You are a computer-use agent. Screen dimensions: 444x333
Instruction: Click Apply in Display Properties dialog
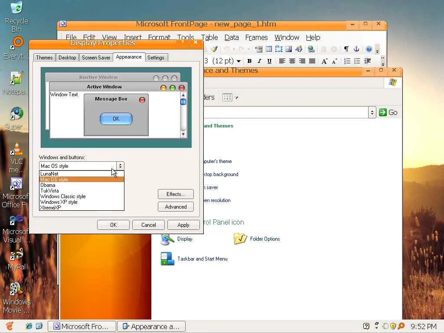[x=183, y=225]
